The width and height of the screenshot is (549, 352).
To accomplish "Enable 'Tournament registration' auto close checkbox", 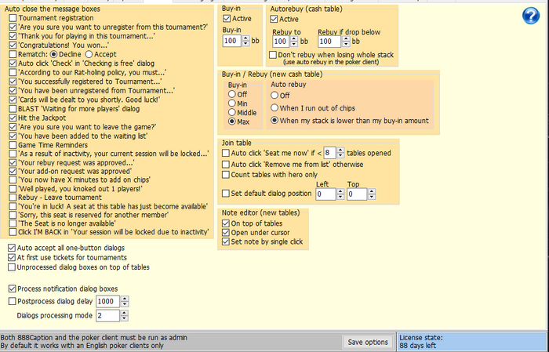I will click(x=13, y=18).
